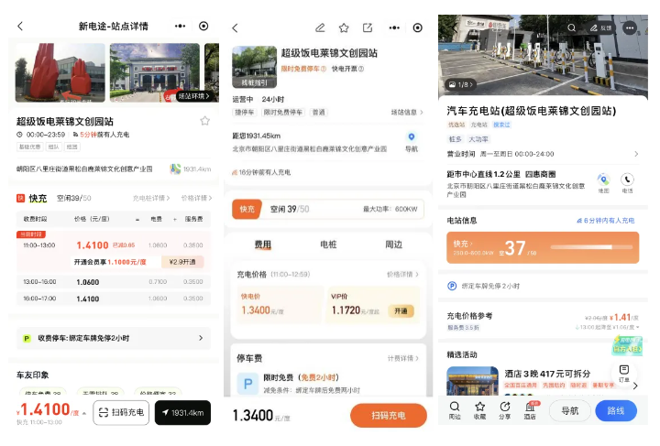This screenshot has width=660, height=446.
Task: Tap orange 扫码充电 button
Action: coord(388,416)
